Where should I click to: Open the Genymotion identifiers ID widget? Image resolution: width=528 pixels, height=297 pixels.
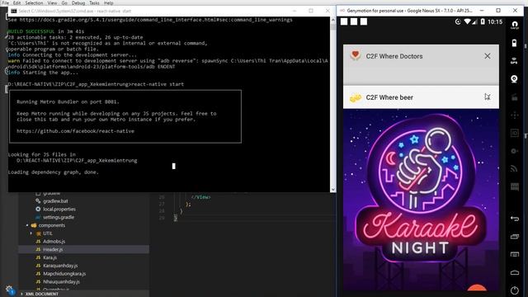pos(515,133)
